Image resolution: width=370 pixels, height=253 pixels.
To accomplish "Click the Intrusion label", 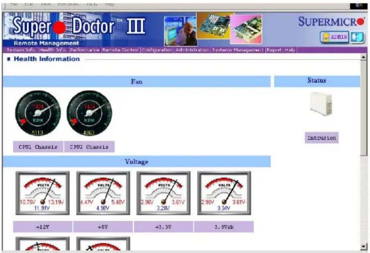I will [x=321, y=138].
